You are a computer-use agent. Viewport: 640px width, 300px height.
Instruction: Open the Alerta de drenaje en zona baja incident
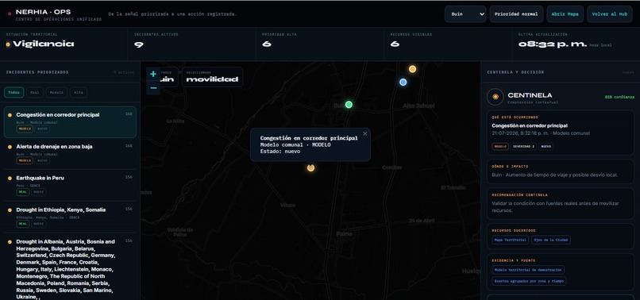tap(70, 153)
